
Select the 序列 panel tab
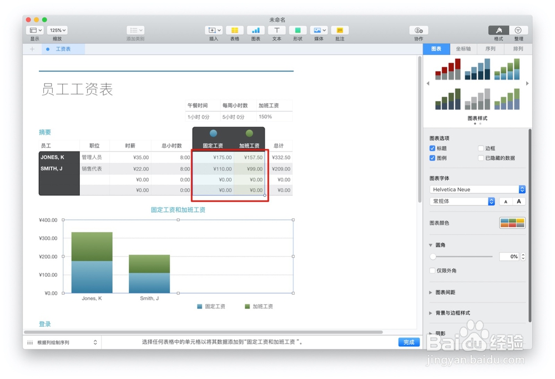491,49
